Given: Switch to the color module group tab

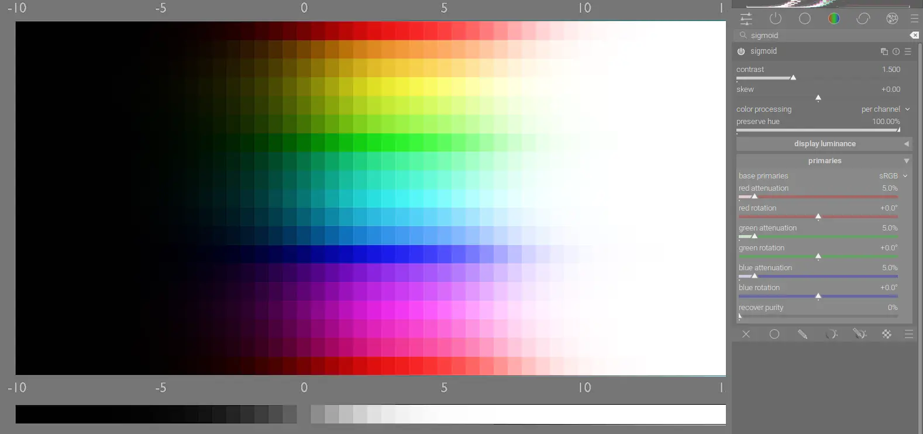Looking at the screenshot, I should [x=834, y=19].
